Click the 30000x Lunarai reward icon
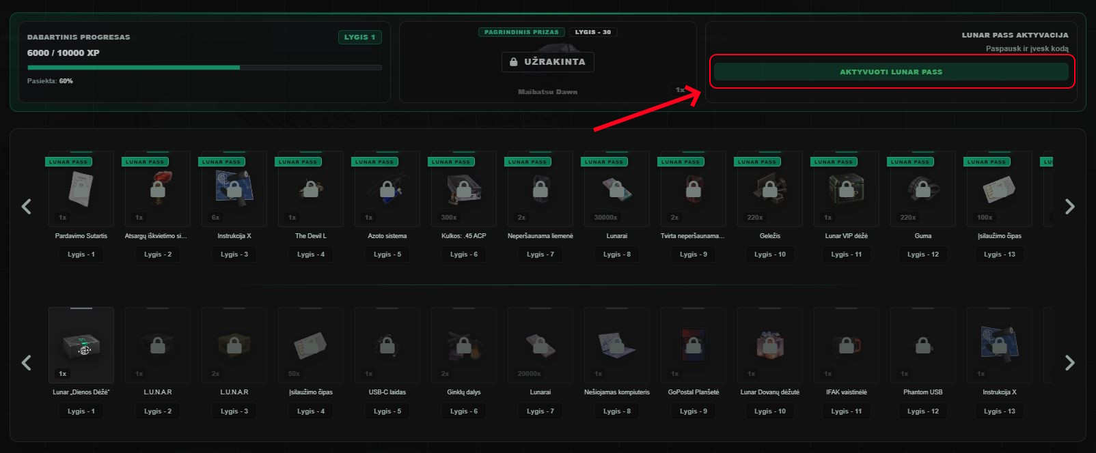1096x453 pixels. 617,189
